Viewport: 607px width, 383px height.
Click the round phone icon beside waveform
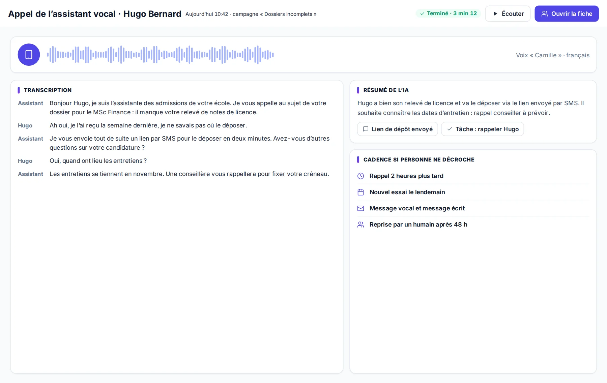[x=29, y=55]
